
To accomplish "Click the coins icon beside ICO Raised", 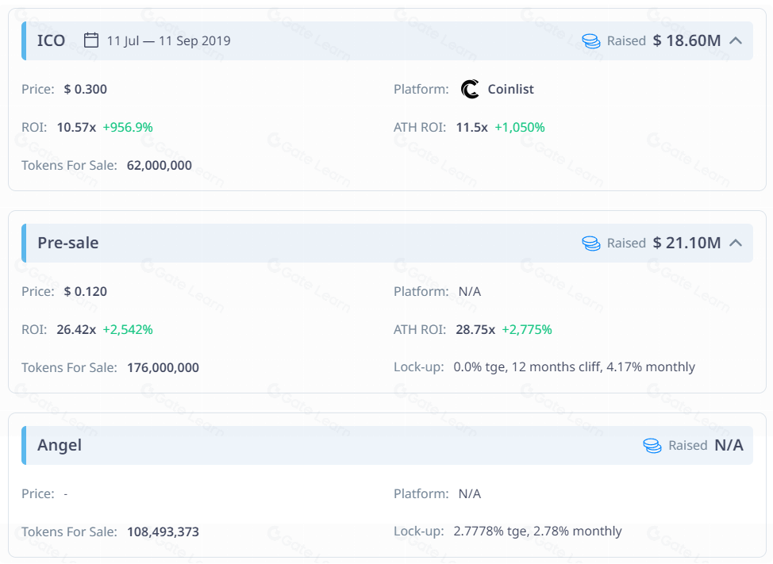I will (591, 41).
